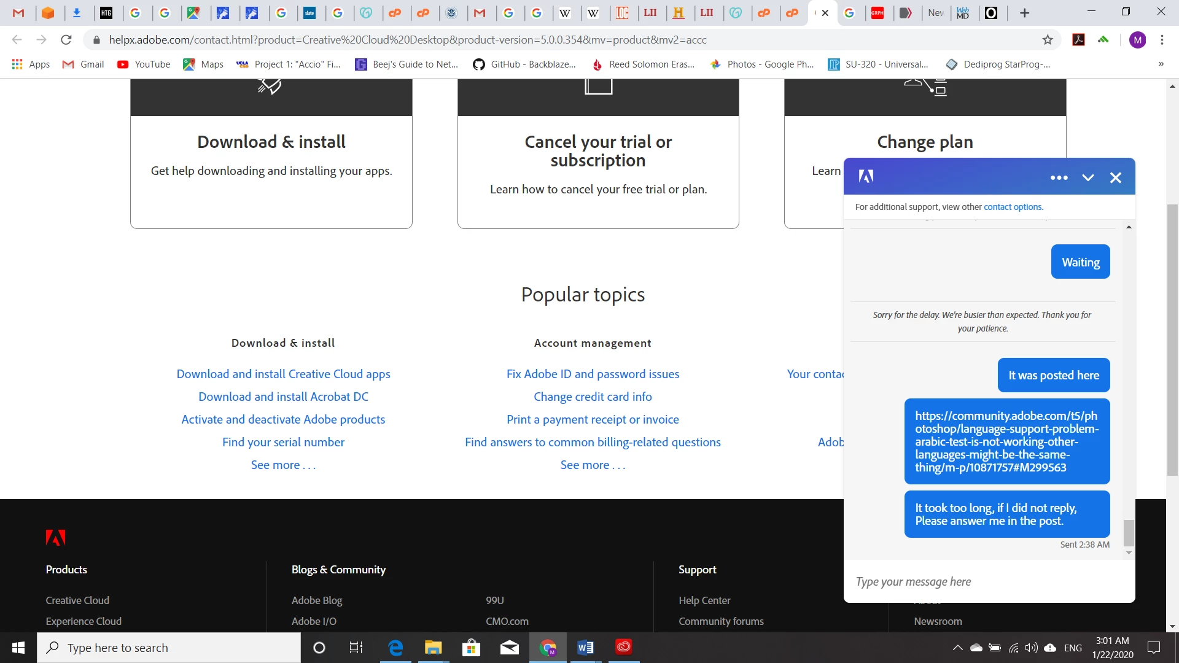Open the GitHub Backblaze bookmark

coord(524,64)
